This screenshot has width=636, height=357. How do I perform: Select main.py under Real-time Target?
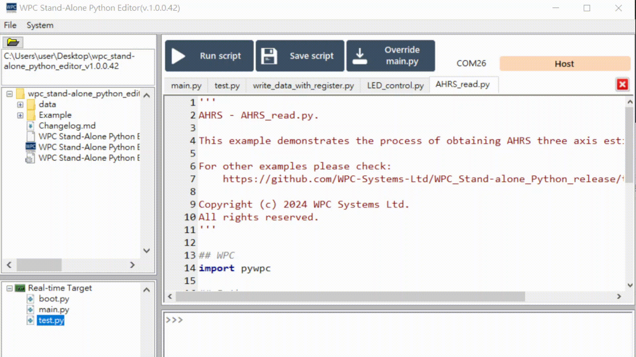tap(54, 310)
